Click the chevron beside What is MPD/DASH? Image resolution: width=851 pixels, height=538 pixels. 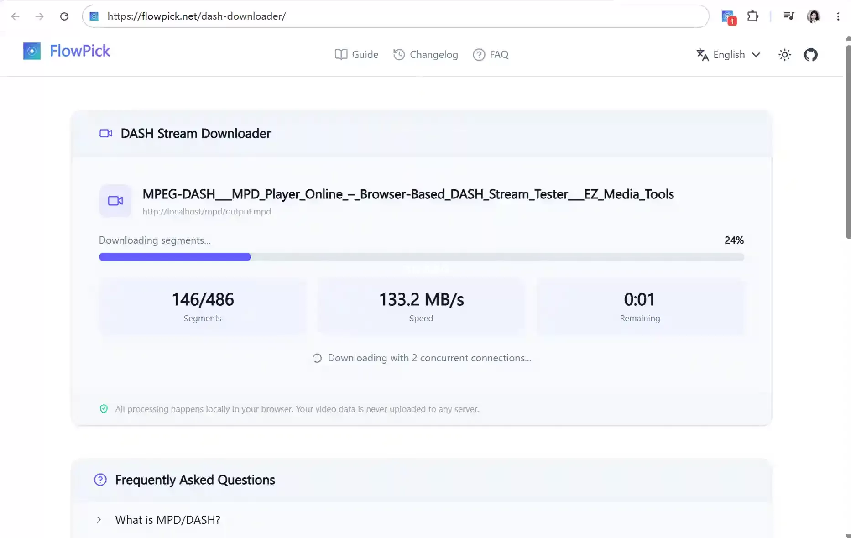tap(99, 520)
